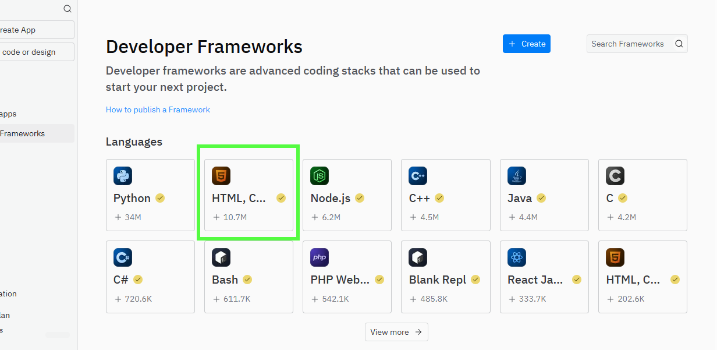Open the Blank Repl template card
The width and height of the screenshot is (717, 350).
point(446,277)
